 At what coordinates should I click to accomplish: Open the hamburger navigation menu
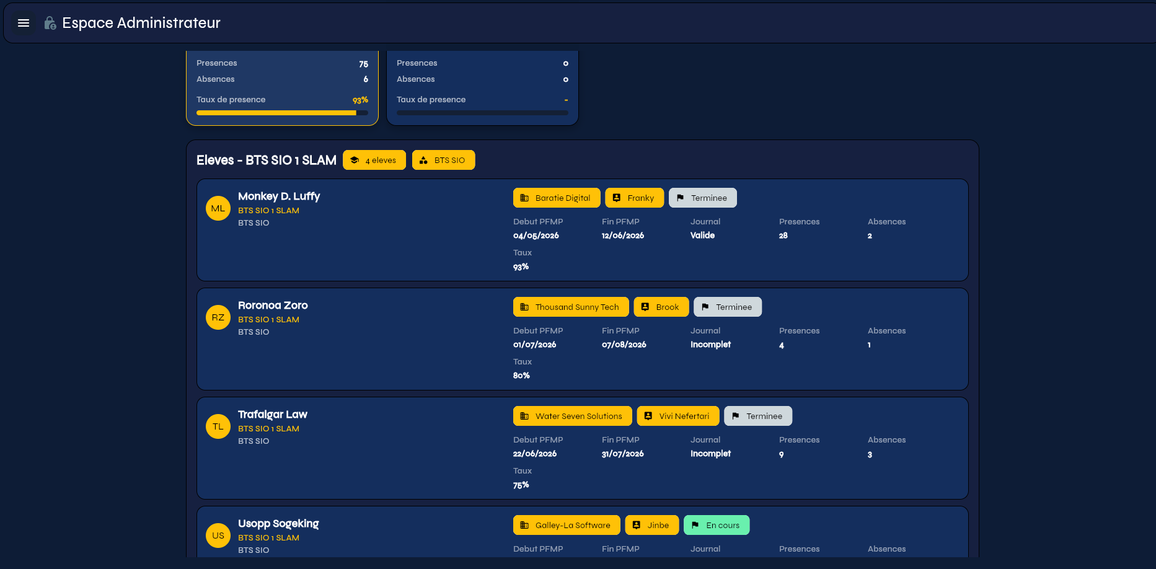point(24,23)
